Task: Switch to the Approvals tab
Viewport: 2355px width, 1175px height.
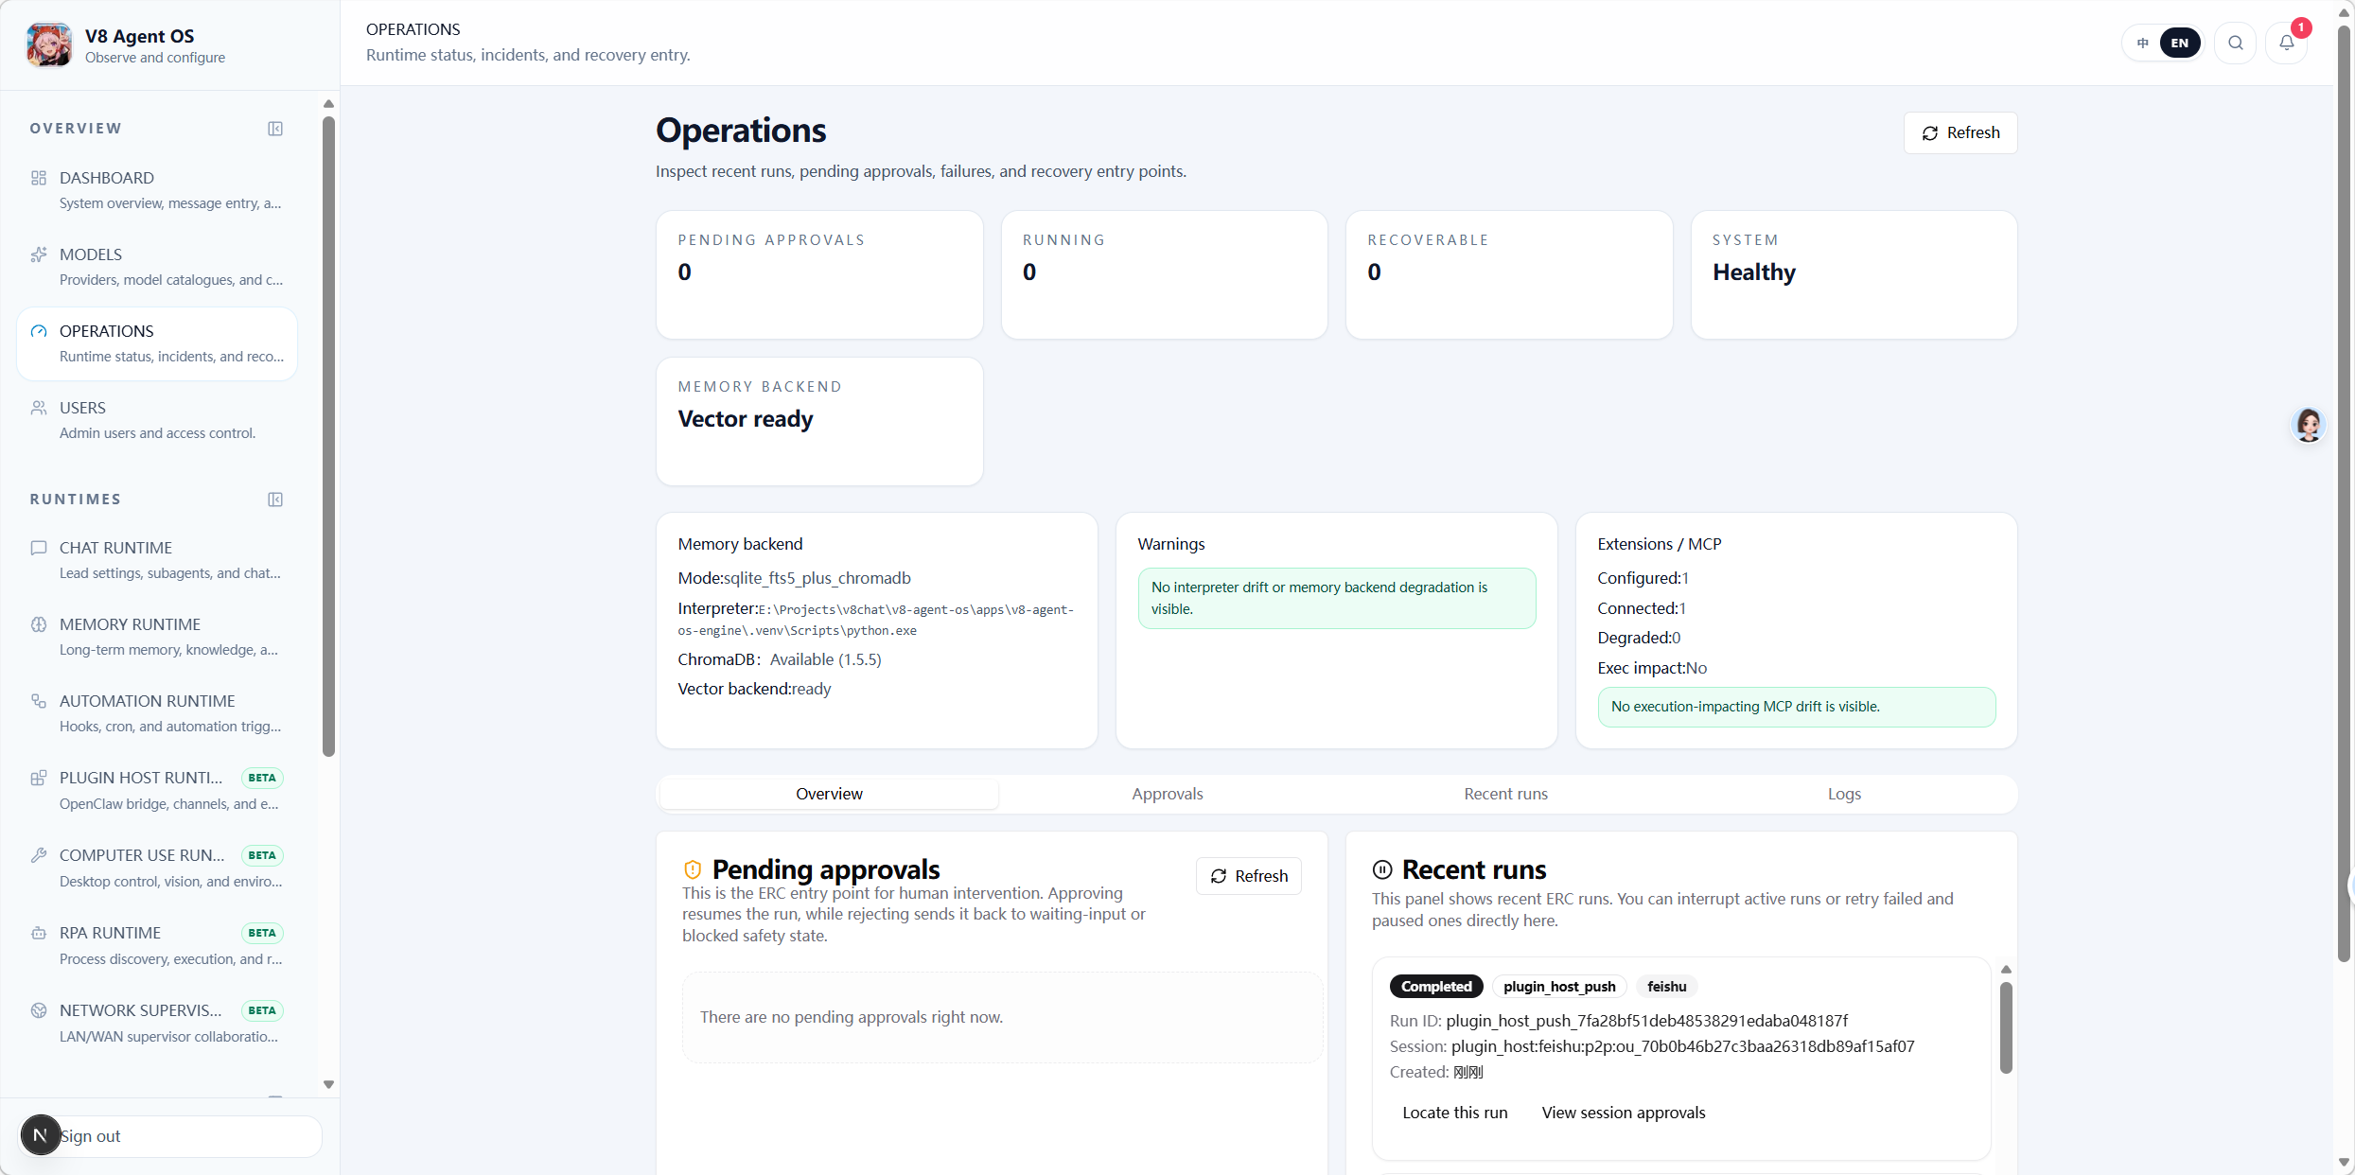Action: pyautogui.click(x=1167, y=794)
